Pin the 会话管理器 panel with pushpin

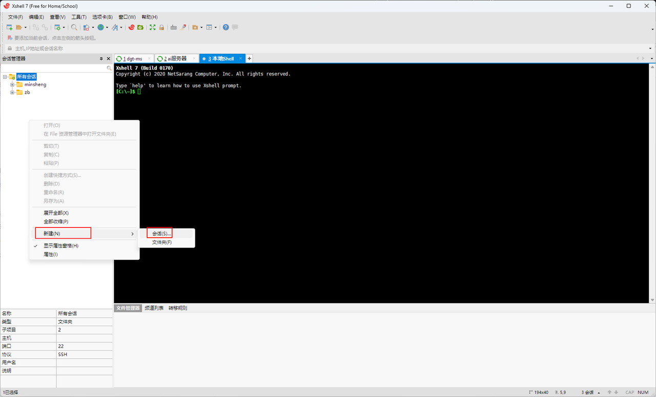coord(101,59)
